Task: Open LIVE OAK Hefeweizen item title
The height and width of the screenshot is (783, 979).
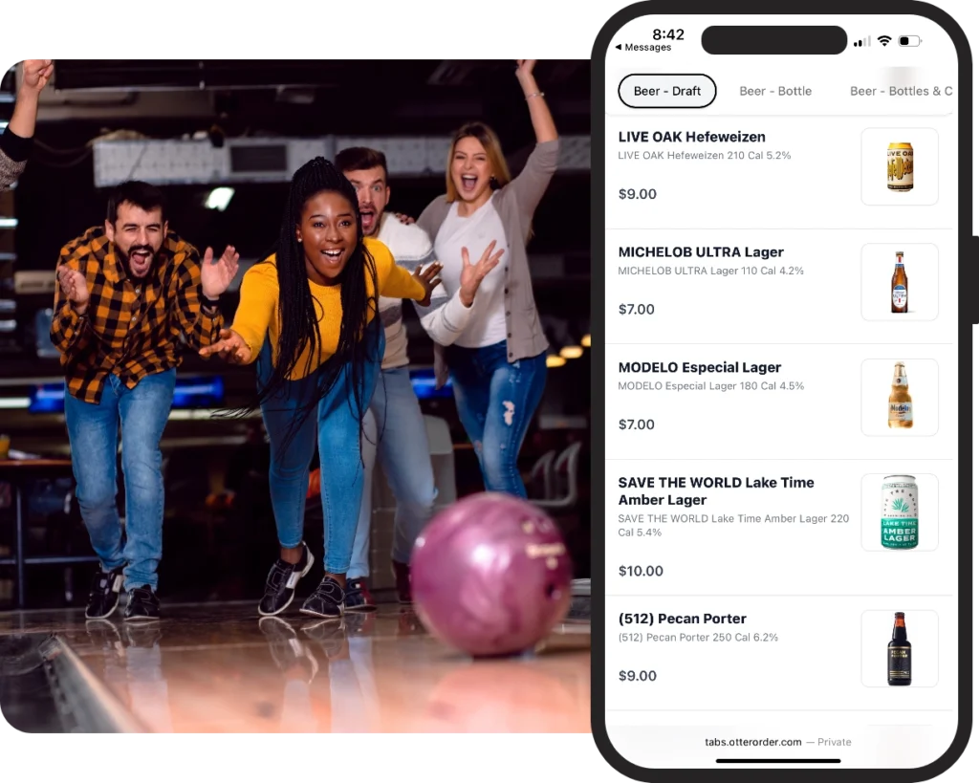Action: pos(691,137)
